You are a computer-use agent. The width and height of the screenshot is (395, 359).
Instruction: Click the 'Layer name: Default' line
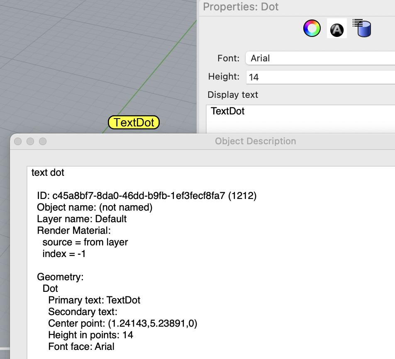click(82, 219)
